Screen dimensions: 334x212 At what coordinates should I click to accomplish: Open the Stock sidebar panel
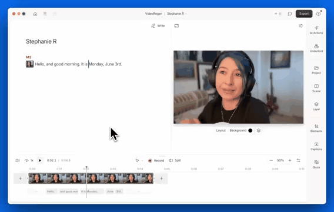coord(316,164)
